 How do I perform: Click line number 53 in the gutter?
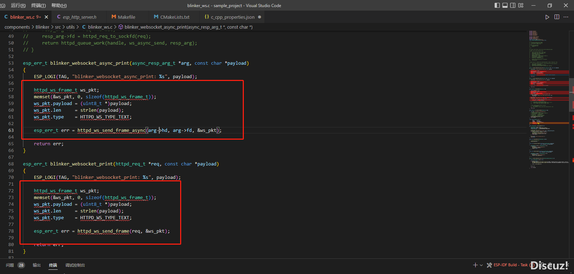click(x=11, y=63)
